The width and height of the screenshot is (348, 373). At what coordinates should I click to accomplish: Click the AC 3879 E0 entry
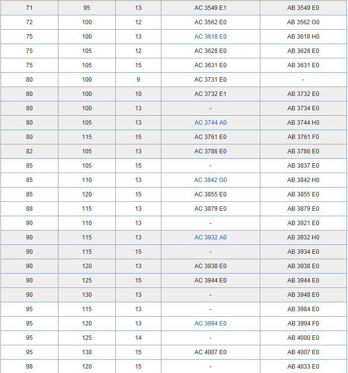click(210, 209)
